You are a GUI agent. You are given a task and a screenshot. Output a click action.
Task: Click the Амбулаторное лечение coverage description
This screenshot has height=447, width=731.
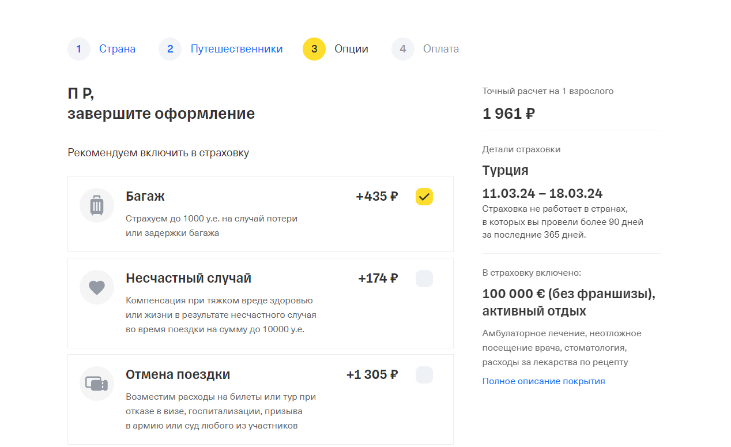click(562, 348)
